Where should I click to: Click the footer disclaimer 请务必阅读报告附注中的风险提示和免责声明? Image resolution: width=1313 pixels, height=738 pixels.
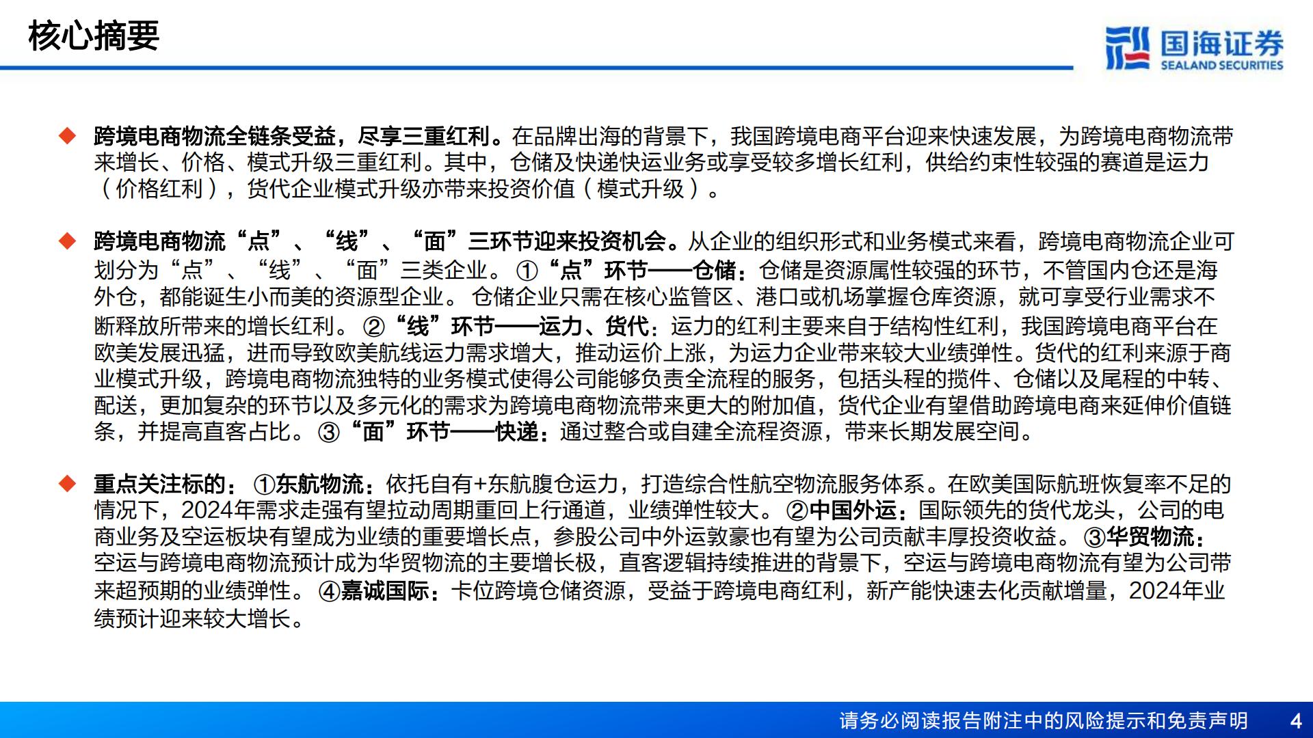click(x=1044, y=721)
